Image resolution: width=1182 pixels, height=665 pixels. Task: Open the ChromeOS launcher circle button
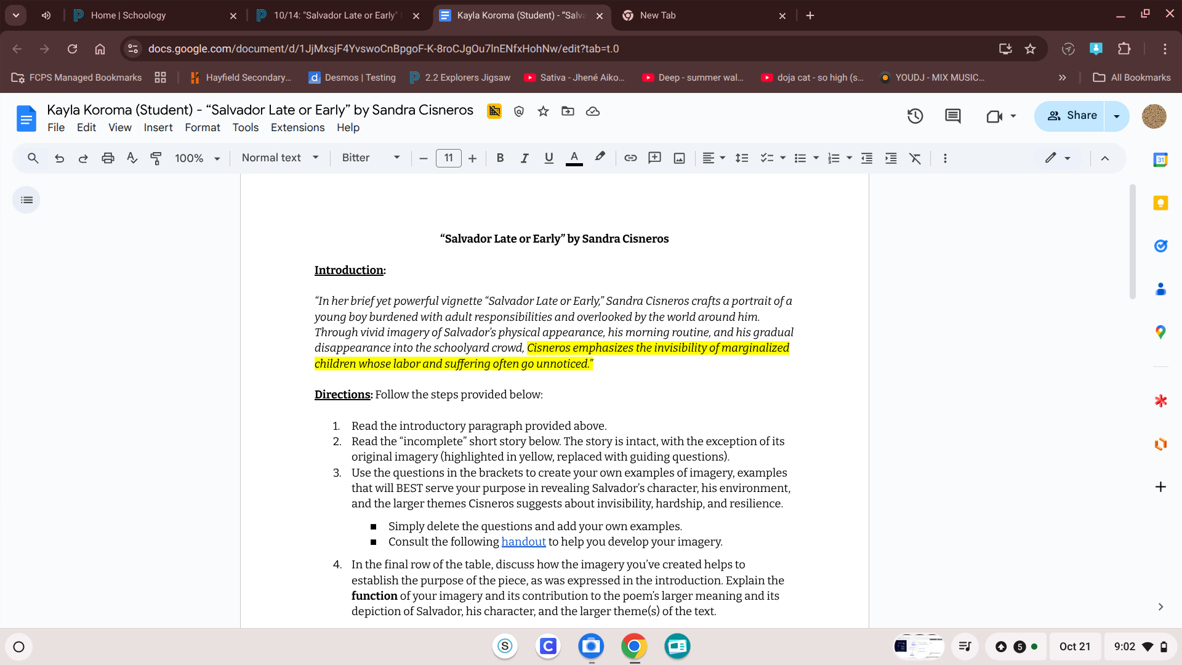(x=19, y=647)
